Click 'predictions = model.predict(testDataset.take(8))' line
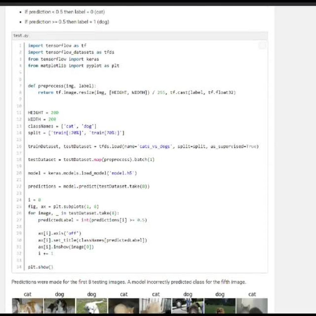Screen dimensions: 316x316 89,186
